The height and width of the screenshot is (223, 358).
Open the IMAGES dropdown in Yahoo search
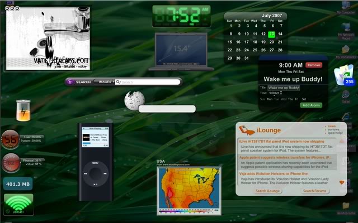click(105, 82)
